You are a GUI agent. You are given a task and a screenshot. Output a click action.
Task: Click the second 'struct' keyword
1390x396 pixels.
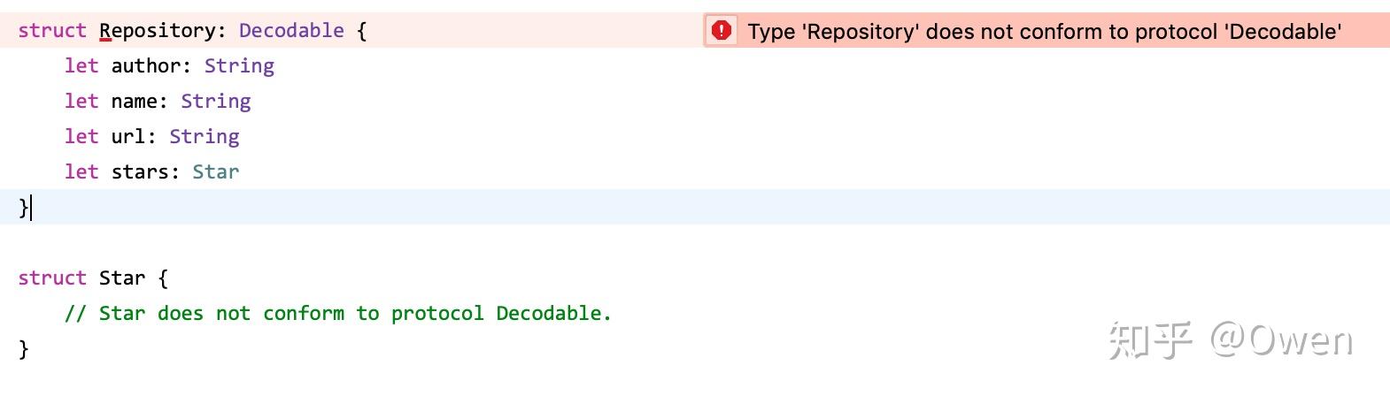tap(52, 278)
